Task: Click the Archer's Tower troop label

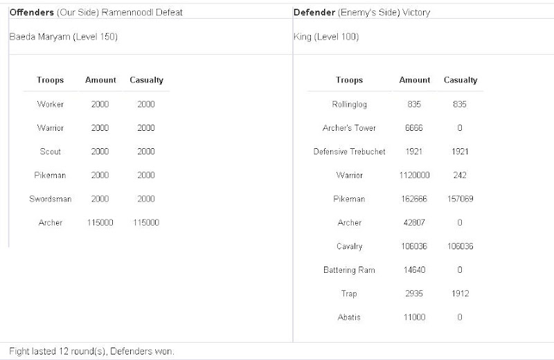Action: coord(349,128)
